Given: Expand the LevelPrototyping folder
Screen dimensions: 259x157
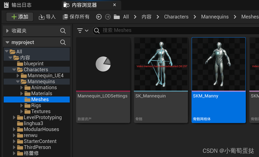Looking at the screenshot, I should (14, 117).
